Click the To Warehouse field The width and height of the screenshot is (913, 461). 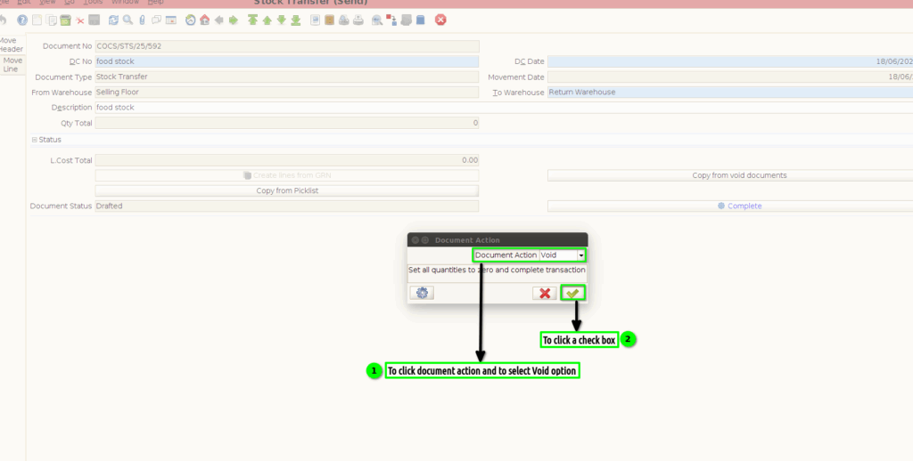730,93
